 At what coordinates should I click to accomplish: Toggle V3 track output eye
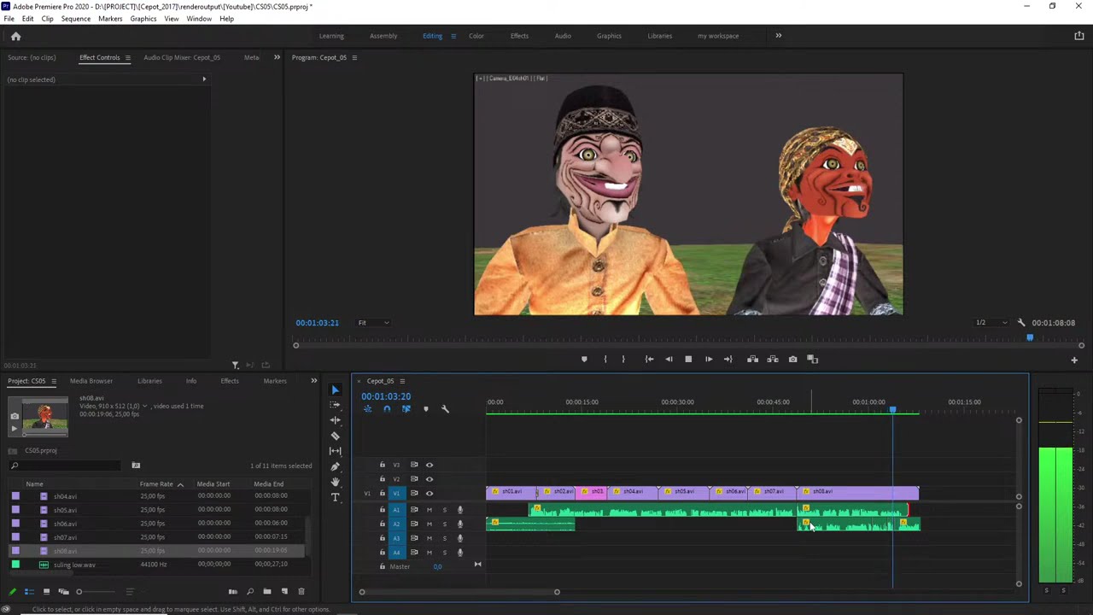[x=430, y=466]
